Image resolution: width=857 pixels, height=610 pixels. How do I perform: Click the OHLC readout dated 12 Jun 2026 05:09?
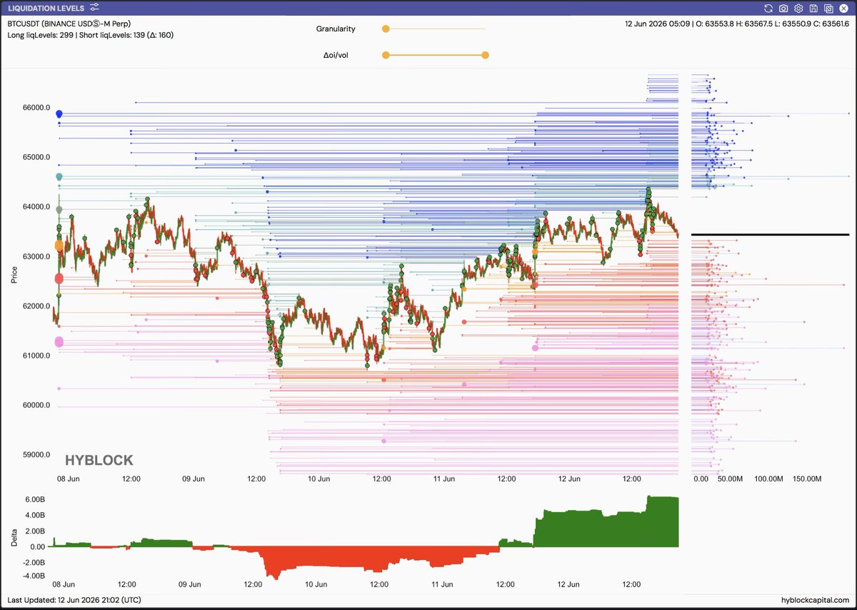click(x=736, y=23)
